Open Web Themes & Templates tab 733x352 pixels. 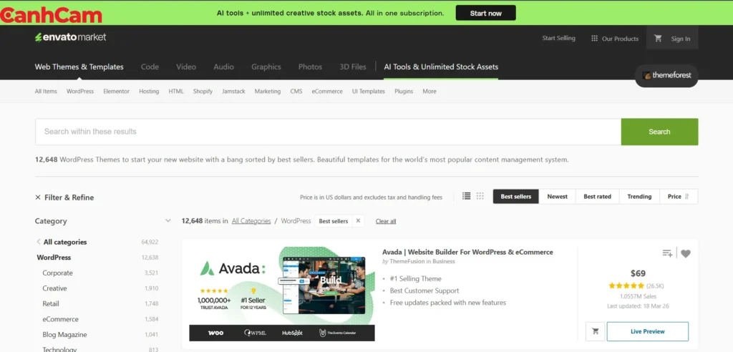tap(79, 67)
